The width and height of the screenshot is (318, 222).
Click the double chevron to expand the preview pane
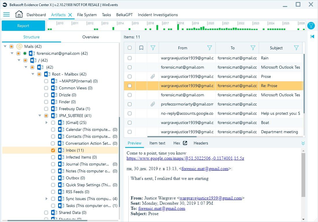click(x=303, y=143)
